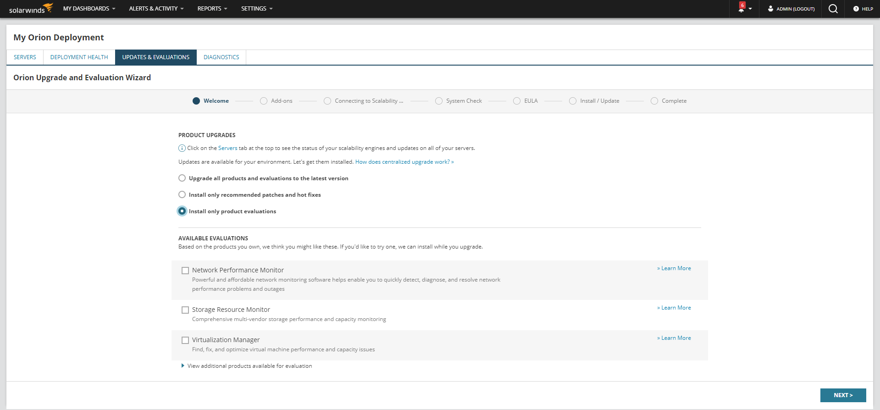Click the SolarWinds logo
This screenshot has width=880, height=410.
pyautogui.click(x=31, y=8)
